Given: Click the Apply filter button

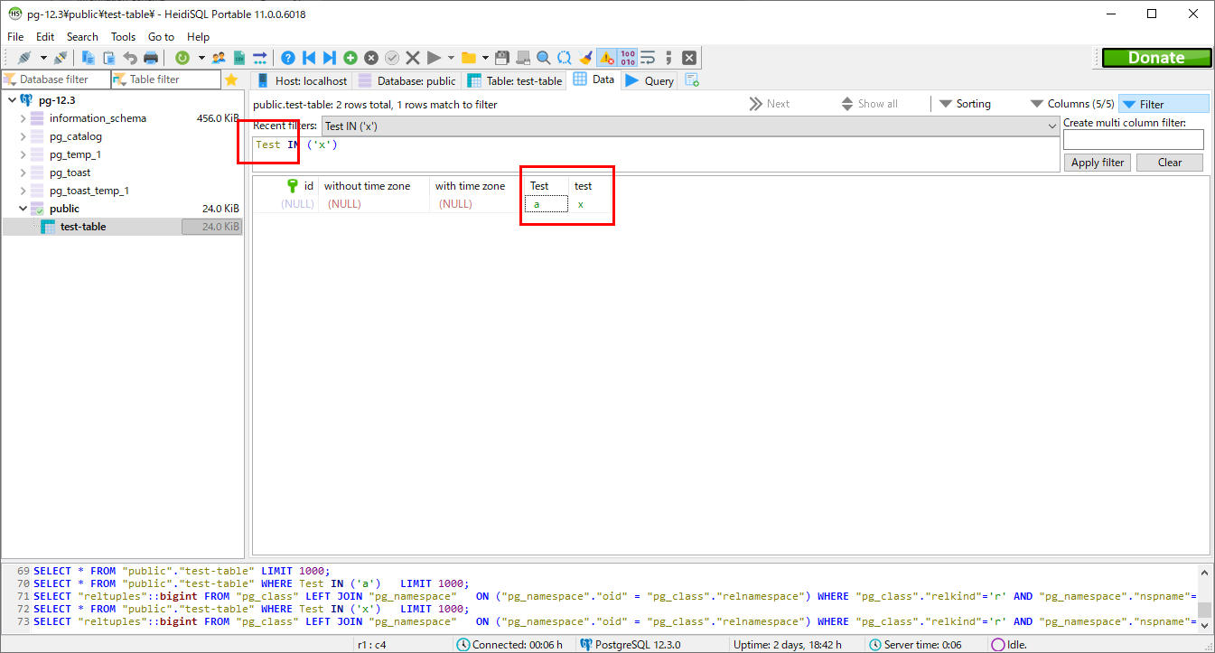Looking at the screenshot, I should (1097, 162).
